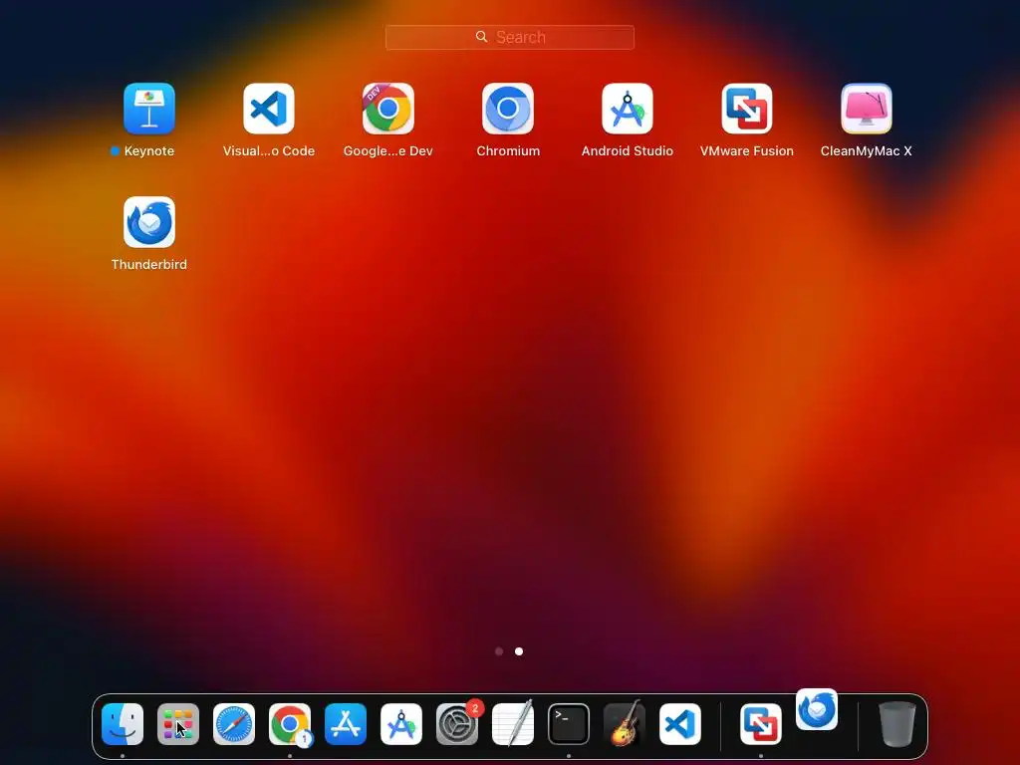
Task: Open Android Studio in Launchpad grid
Action: click(x=628, y=108)
